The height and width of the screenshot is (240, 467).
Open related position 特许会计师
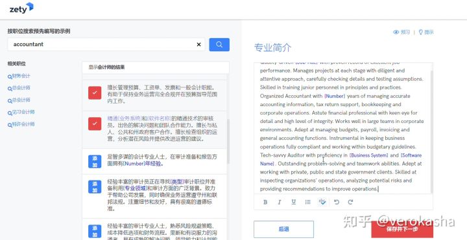click(x=21, y=124)
